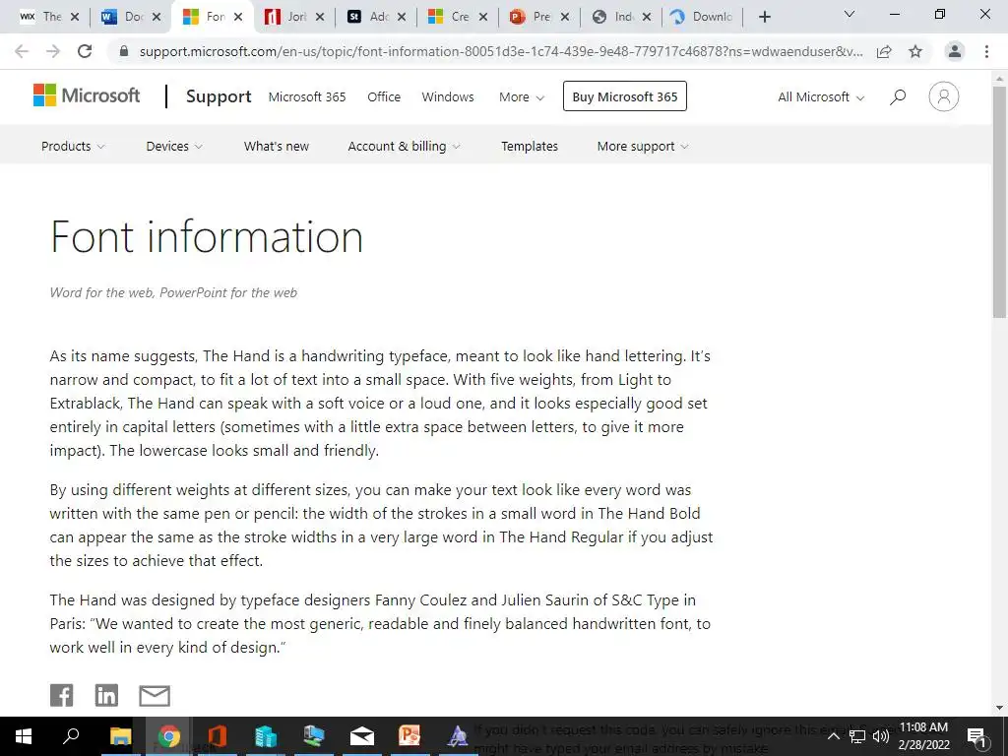This screenshot has width=1008, height=756.
Task: Open network icon in system tray
Action: pos(857,736)
